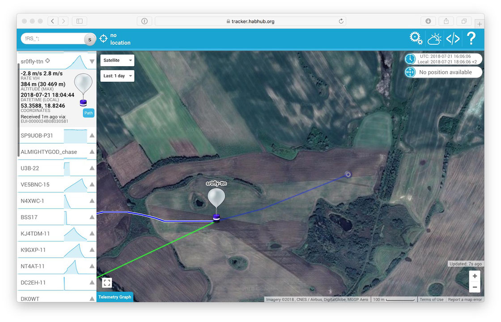Click the sr0fly-ttn balloon marker on map
The image size is (501, 322).
tap(217, 204)
